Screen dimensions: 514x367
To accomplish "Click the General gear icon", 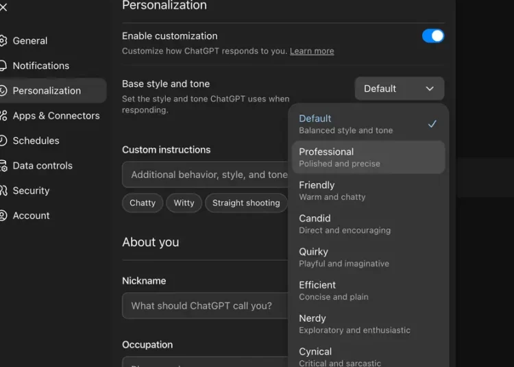I will click(3, 40).
